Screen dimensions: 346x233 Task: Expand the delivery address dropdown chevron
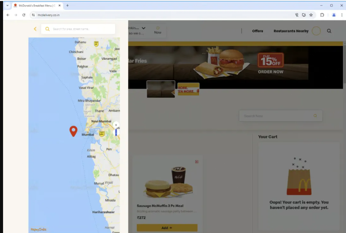[x=144, y=28]
